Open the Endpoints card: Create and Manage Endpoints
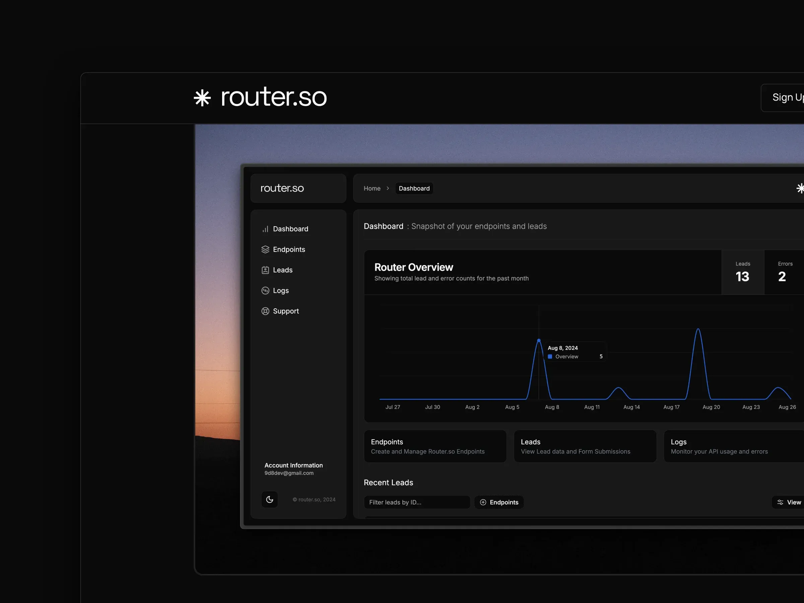804x603 pixels. [435, 446]
